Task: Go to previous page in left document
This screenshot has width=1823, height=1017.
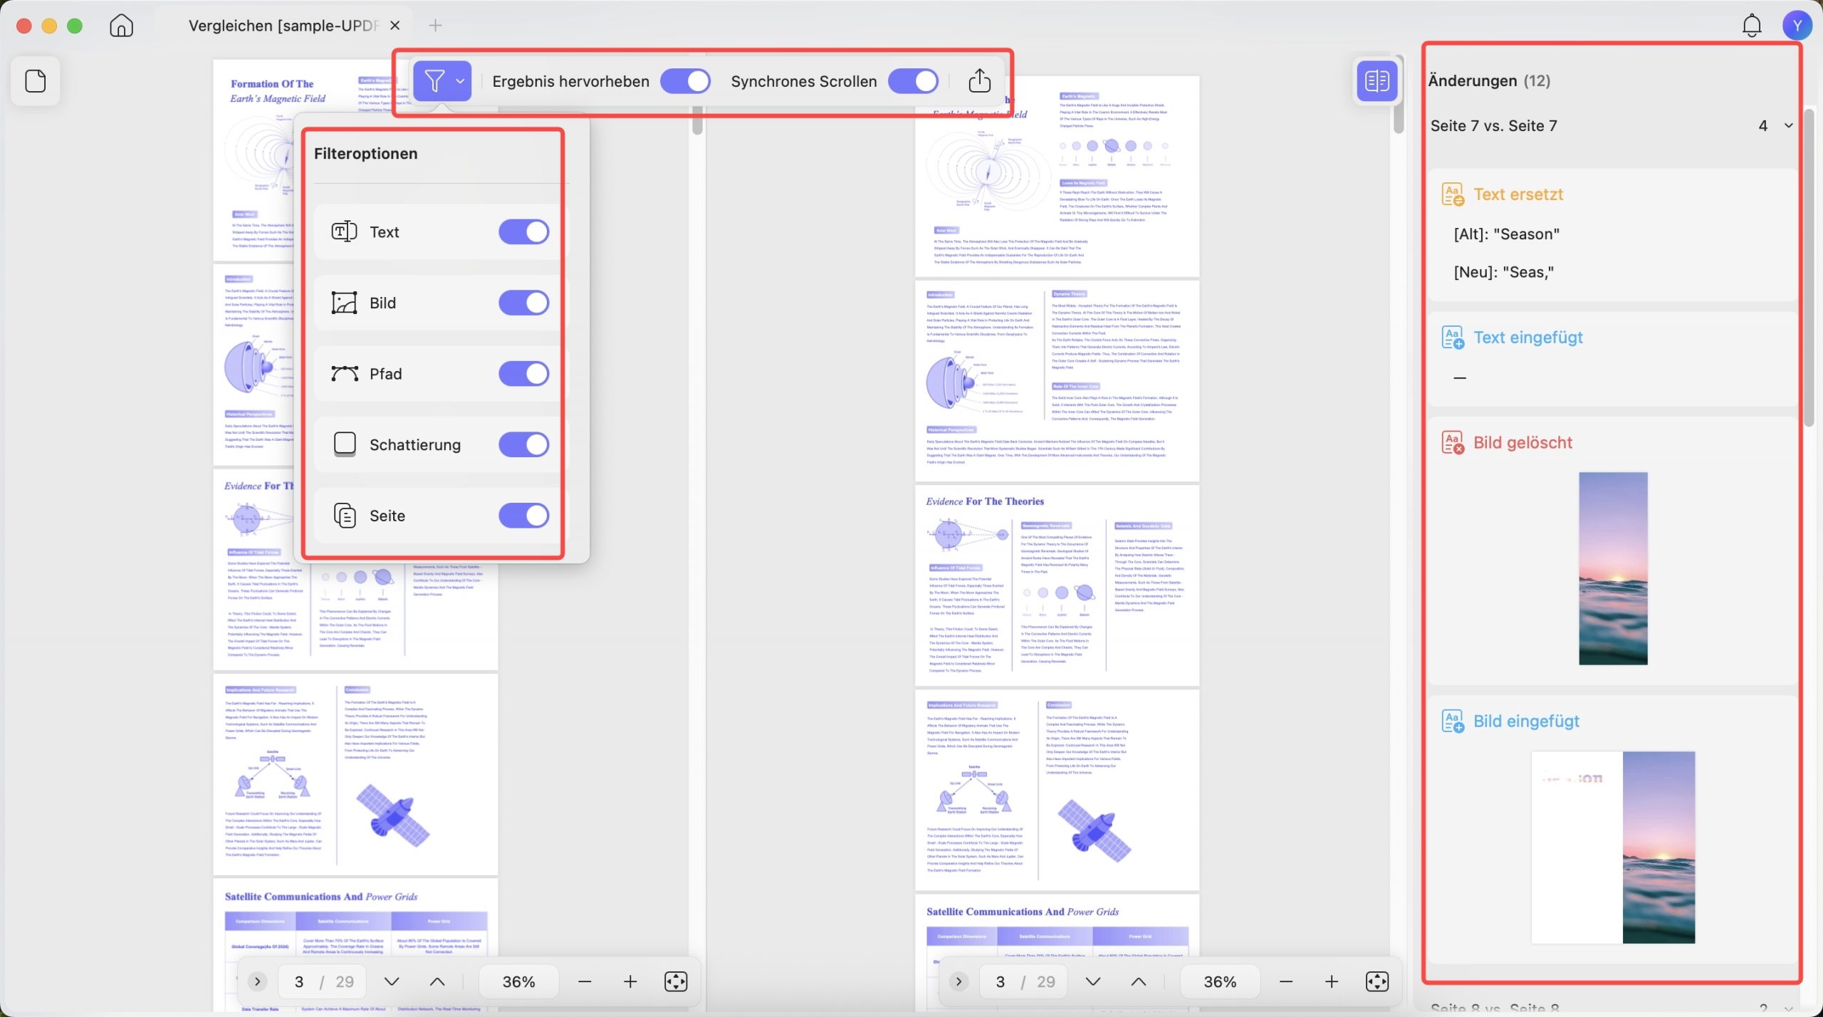Action: click(x=437, y=981)
